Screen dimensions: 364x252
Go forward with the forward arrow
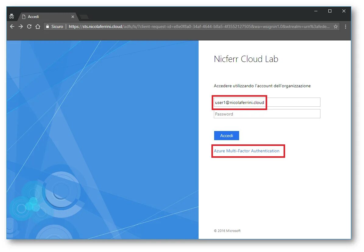pyautogui.click(x=21, y=27)
